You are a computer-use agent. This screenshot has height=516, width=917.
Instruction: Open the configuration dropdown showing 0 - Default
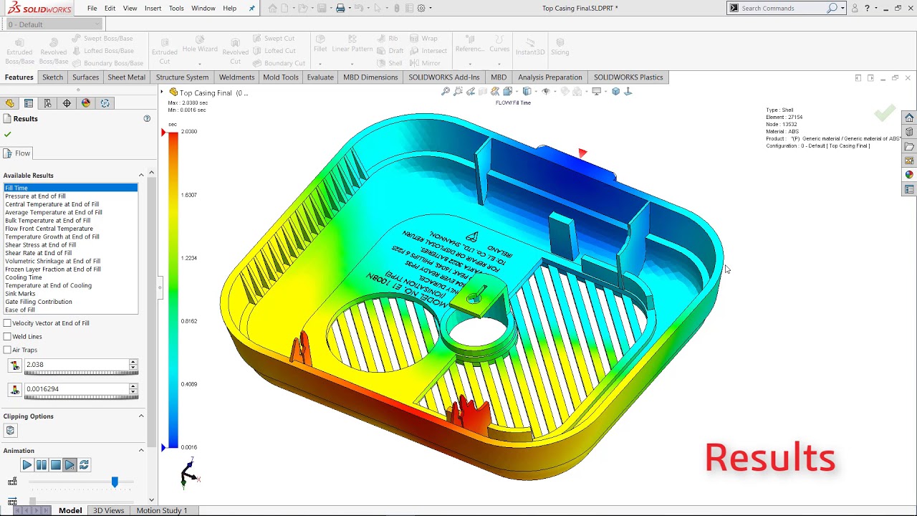pos(54,24)
